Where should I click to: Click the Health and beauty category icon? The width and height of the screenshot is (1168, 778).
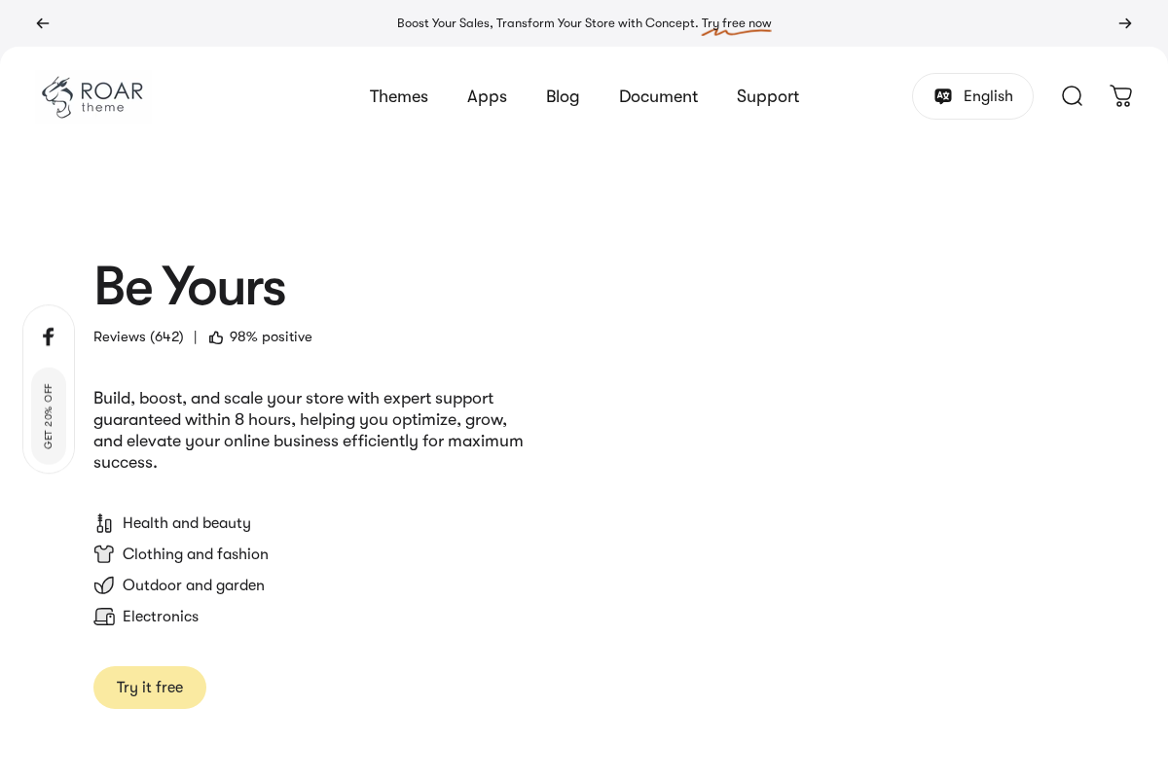point(104,523)
